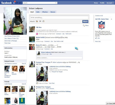Go to Home in the top bar
115x105 pixels.
(96, 3)
